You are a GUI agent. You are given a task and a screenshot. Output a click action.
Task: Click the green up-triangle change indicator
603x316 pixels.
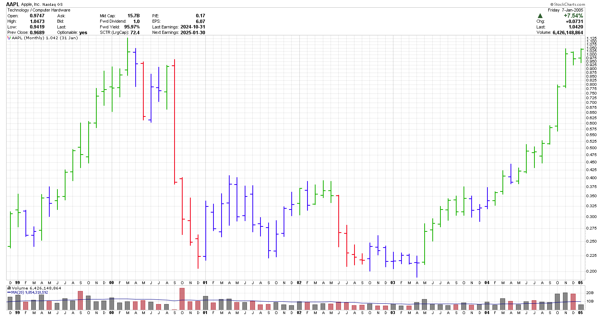point(540,16)
